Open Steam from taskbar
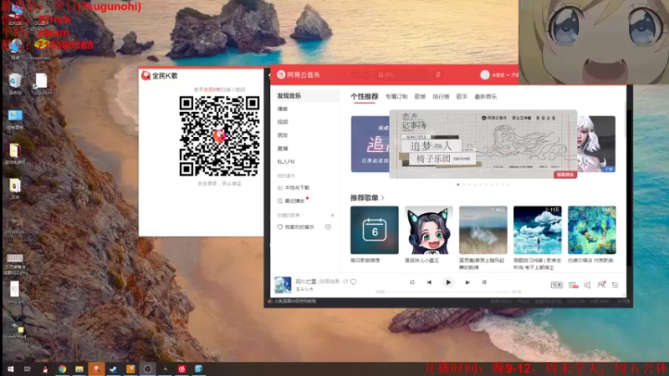Screen dimensions: 669x376 pos(113,369)
